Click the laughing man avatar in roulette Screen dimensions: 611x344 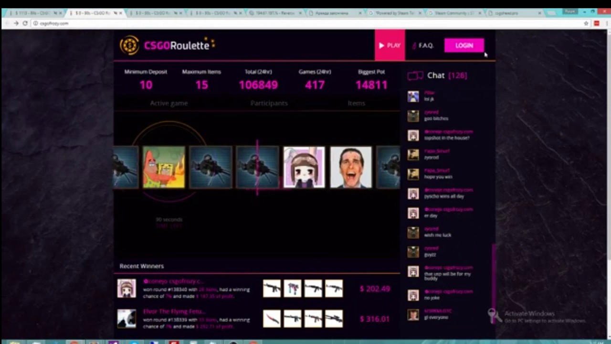click(351, 167)
